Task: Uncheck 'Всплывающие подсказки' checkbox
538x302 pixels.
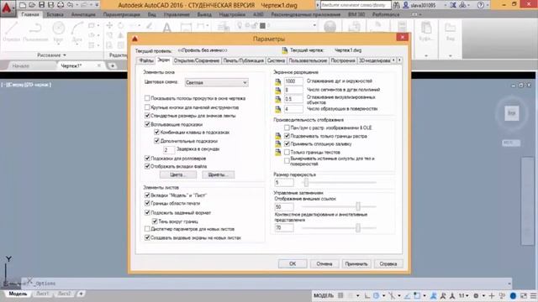Action: [x=147, y=124]
